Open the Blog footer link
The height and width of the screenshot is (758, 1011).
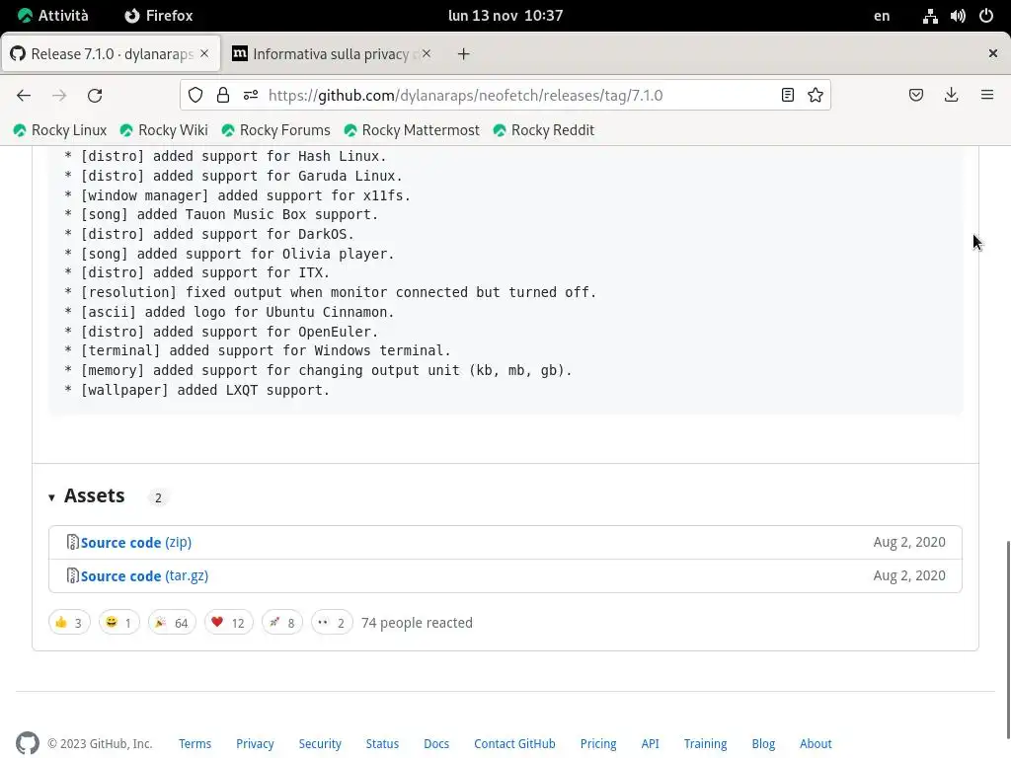(x=763, y=743)
